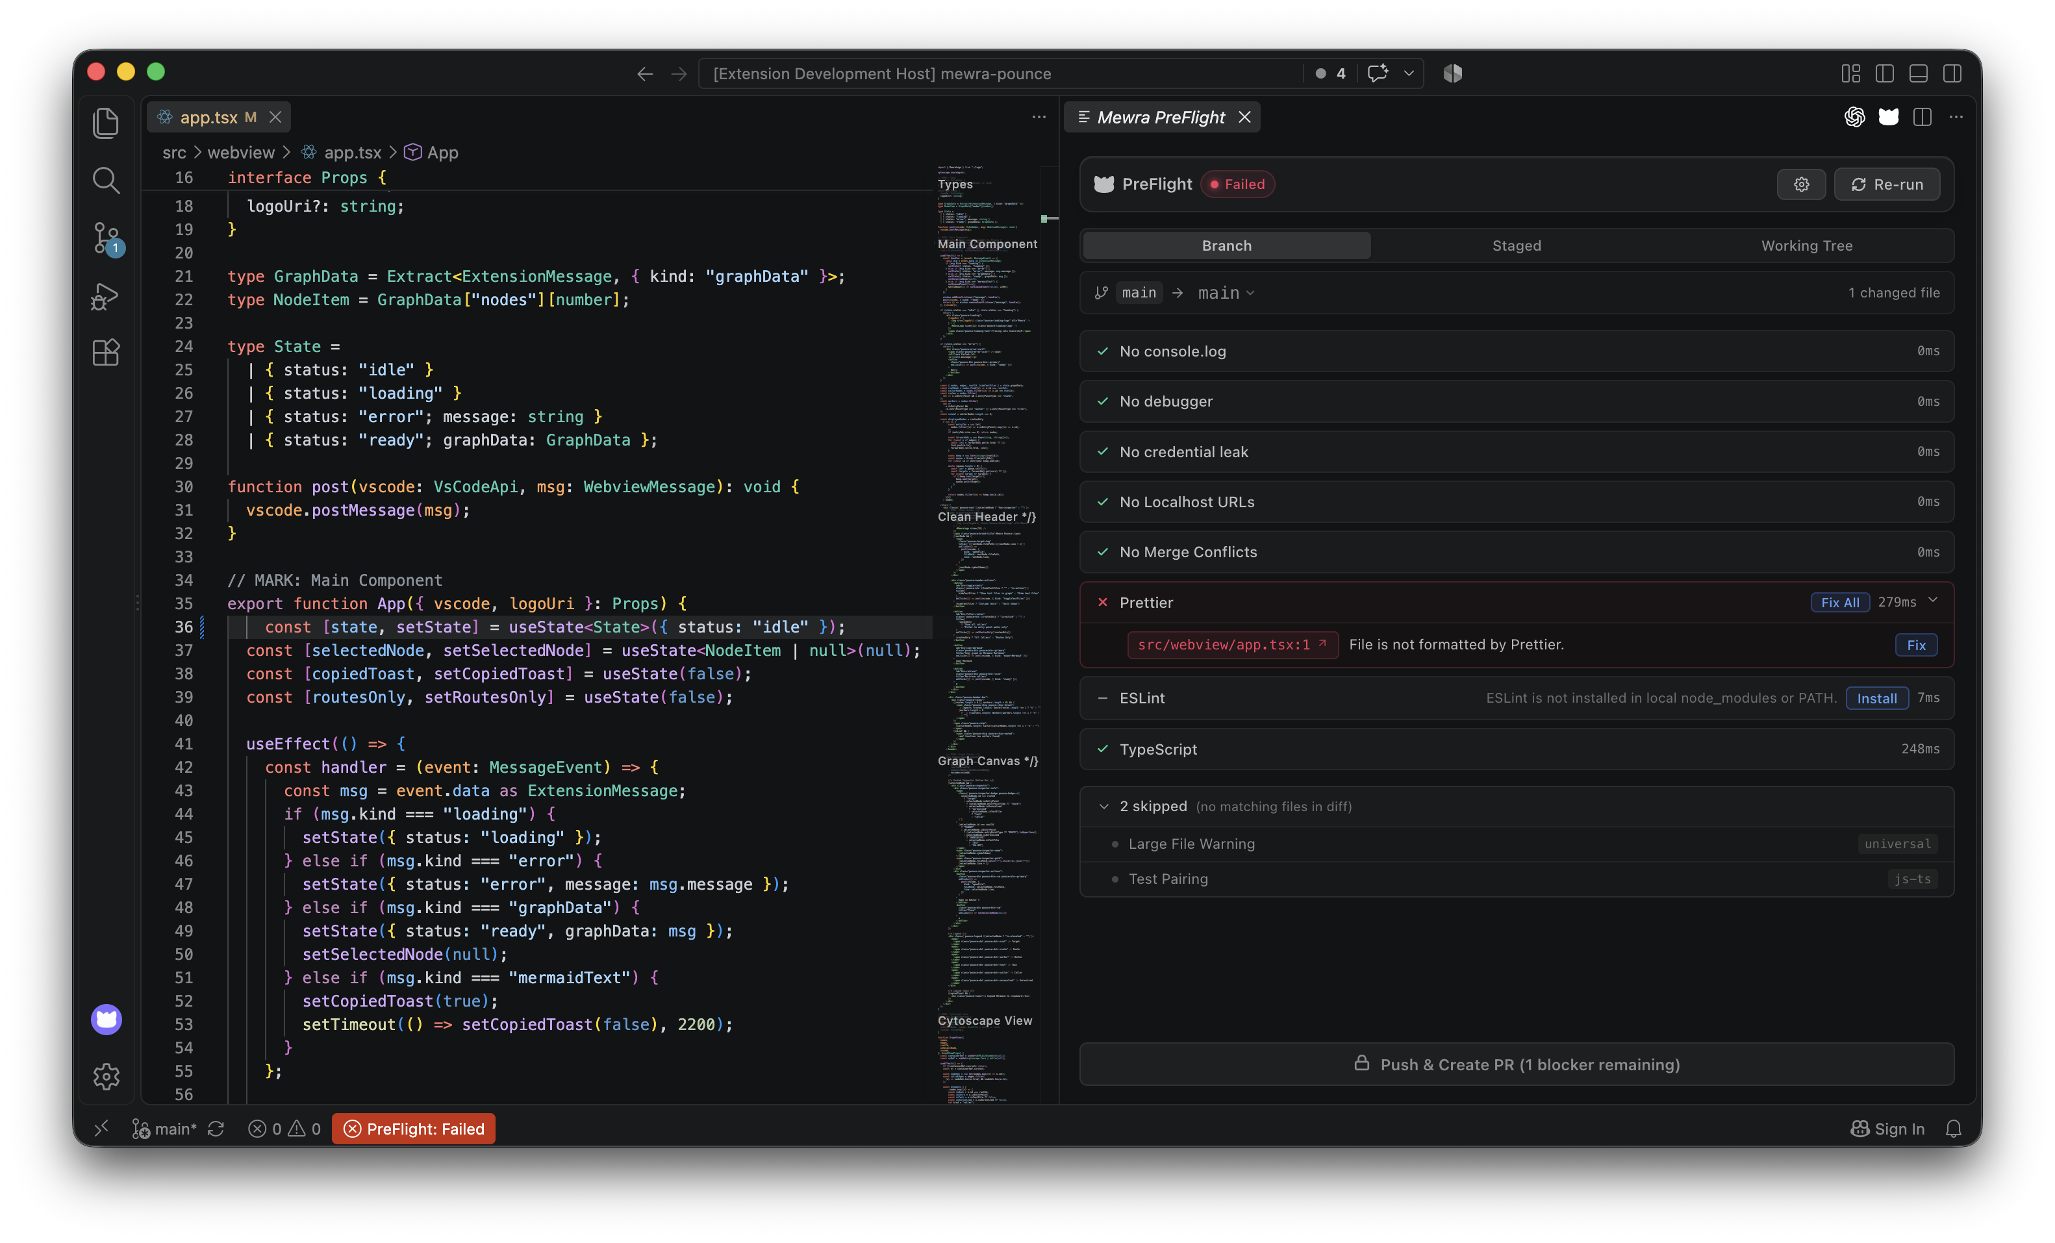Viewport: 2055px width, 1243px height.
Task: Select the src breadcrumb segment
Action: (174, 153)
